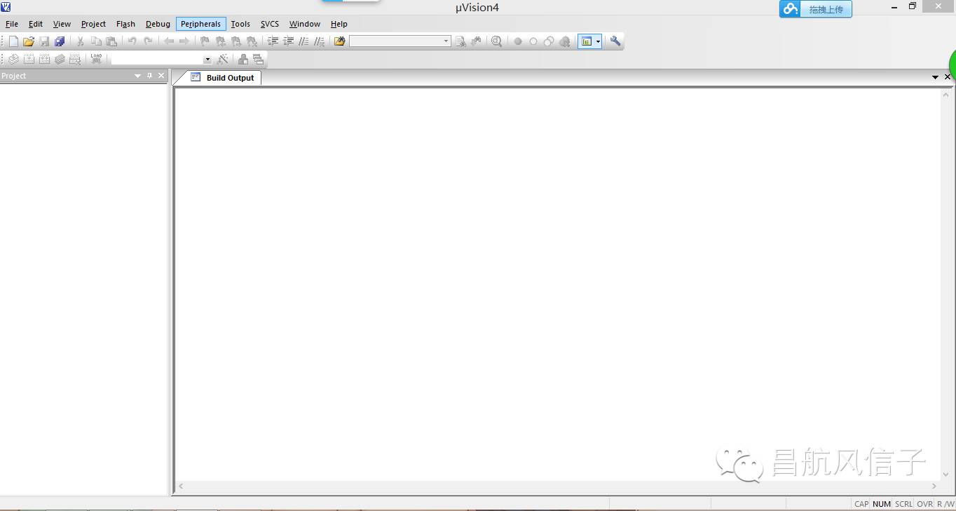Screen dimensions: 956x511
Task: Click the Uncomment selection icon
Action: (319, 41)
